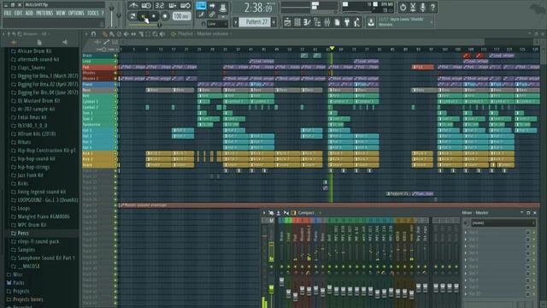Stop playback with the stop button
Image resolution: width=547 pixels, height=308 pixels.
[x=154, y=16]
